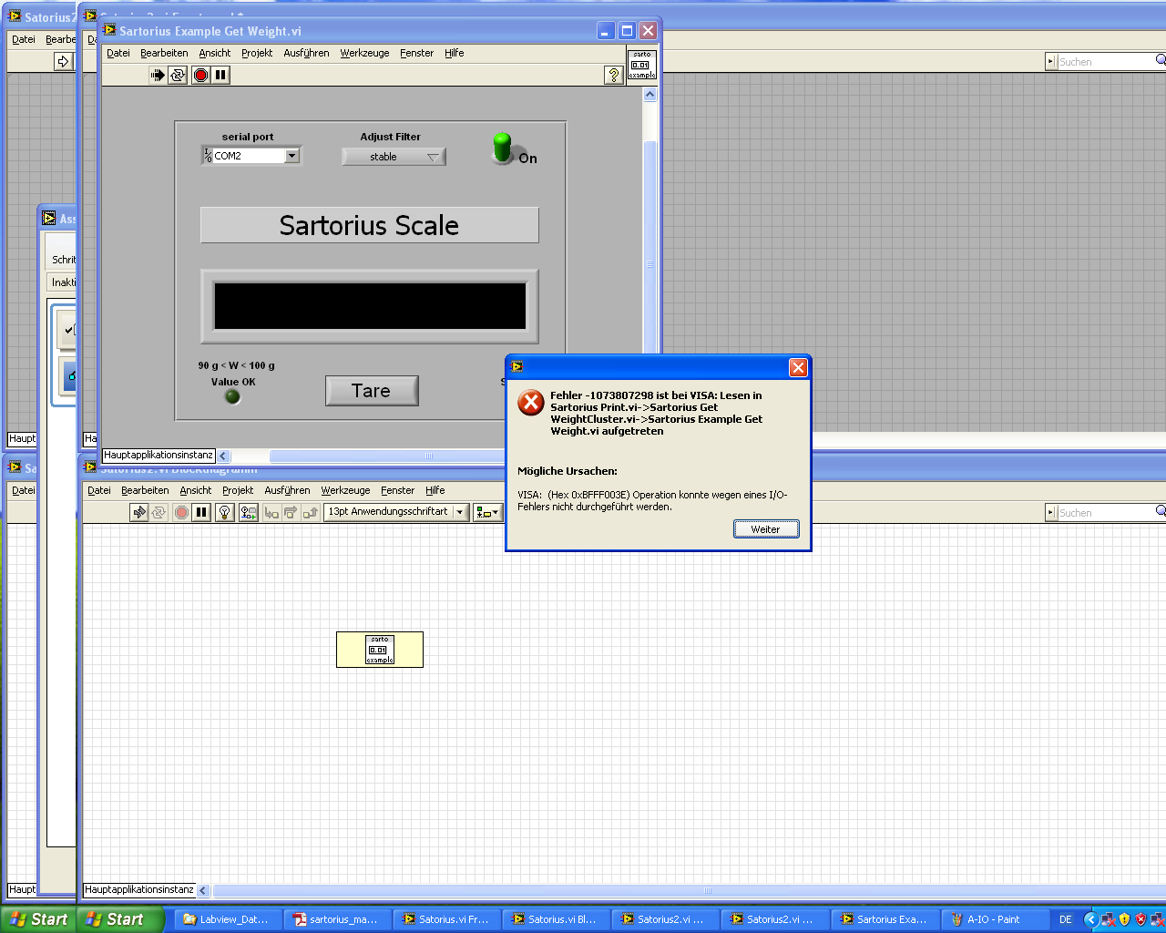The width and height of the screenshot is (1166, 933).
Task: Open Datei menu in Sartorius Example window
Action: (x=118, y=53)
